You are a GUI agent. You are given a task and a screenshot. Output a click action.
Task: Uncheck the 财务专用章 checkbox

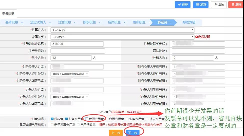[66, 119]
